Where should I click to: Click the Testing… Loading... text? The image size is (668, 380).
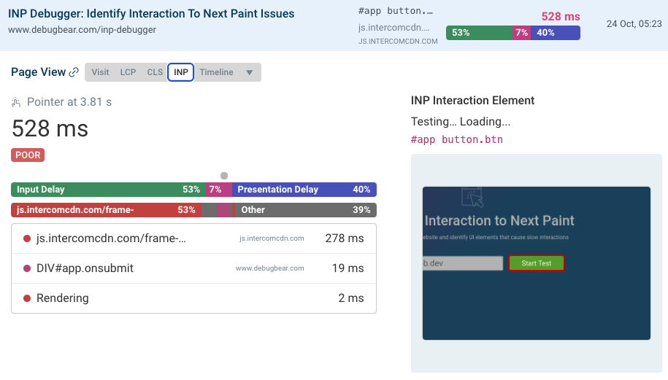tap(461, 122)
